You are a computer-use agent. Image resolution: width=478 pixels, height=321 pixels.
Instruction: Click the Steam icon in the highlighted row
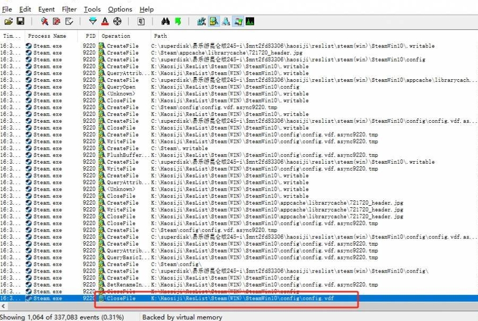(x=29, y=298)
